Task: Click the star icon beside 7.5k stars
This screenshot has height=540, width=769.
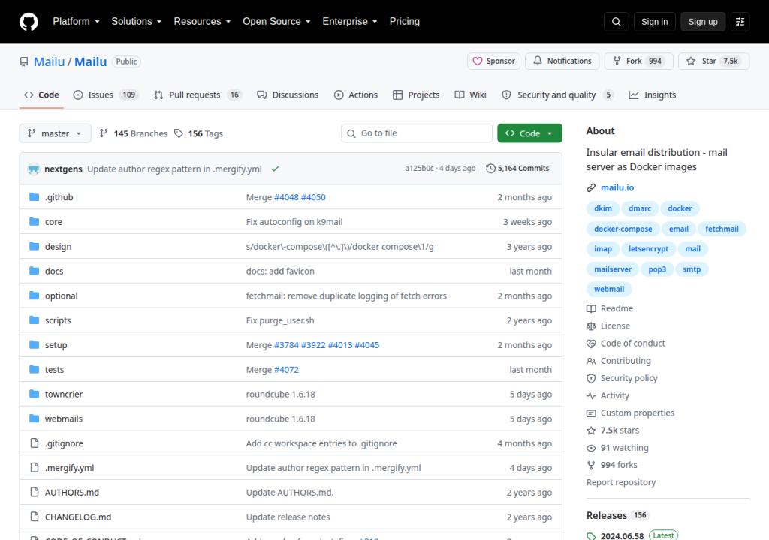Action: point(591,430)
